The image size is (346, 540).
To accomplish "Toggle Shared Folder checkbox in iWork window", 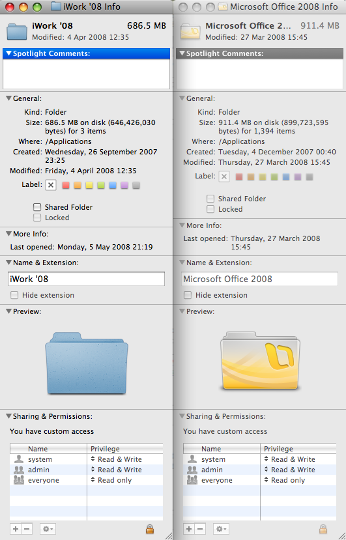I will pos(37,207).
